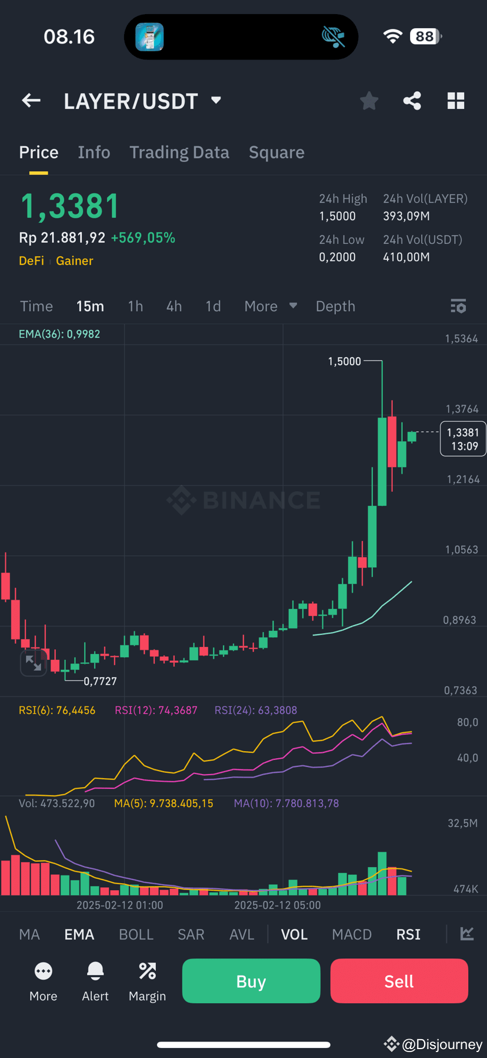Select the 1h chart interval
The image size is (487, 1058).
click(x=135, y=306)
